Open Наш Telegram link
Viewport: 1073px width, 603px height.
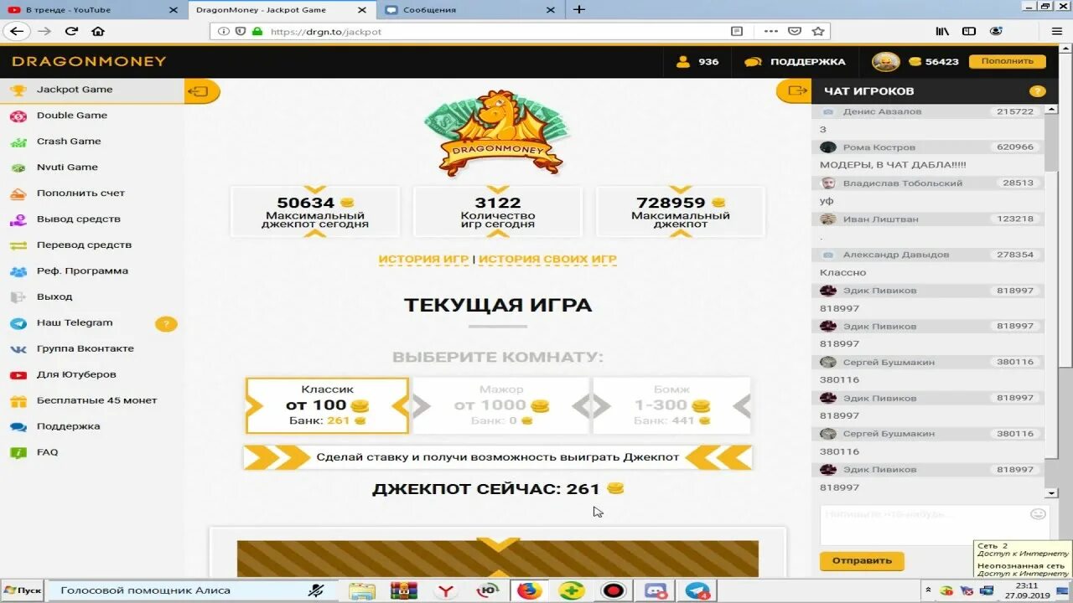coord(75,323)
